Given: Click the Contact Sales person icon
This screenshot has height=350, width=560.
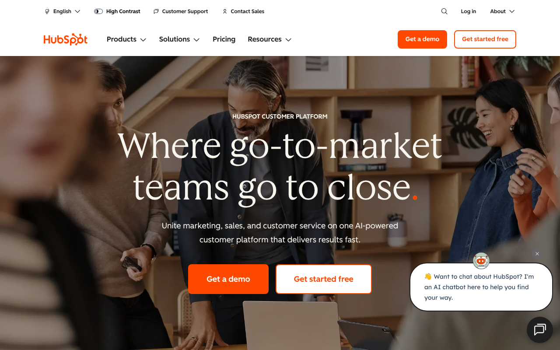Looking at the screenshot, I should tap(225, 11).
